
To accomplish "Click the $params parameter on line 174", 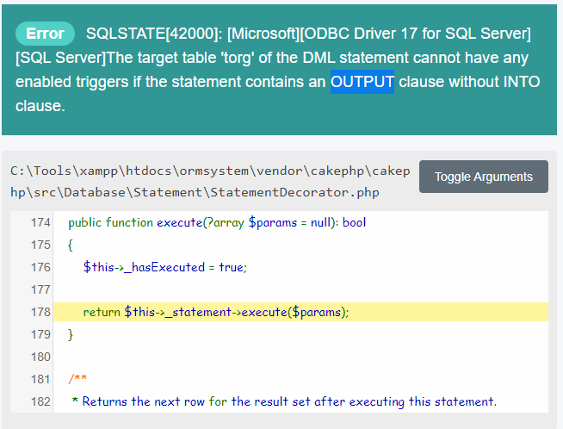I will [x=273, y=222].
